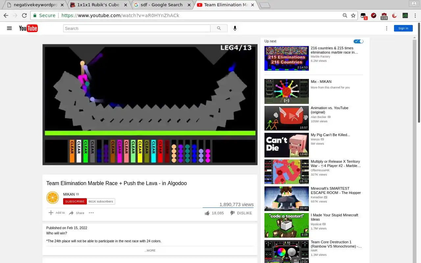Dislike the video with thumbs down

coord(232,213)
